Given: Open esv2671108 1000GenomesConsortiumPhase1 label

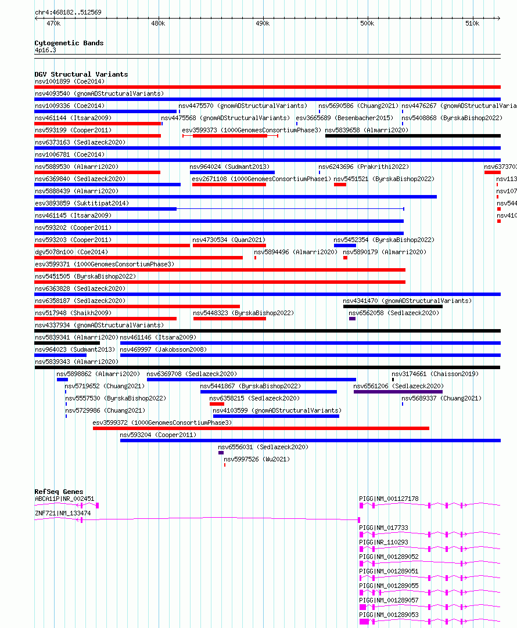Looking at the screenshot, I should click(x=262, y=179).
